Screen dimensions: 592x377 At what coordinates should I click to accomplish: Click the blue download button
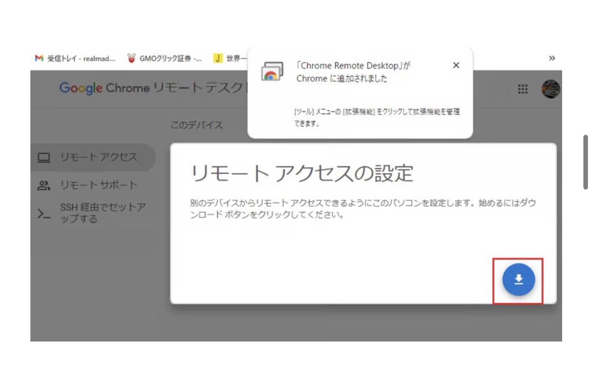point(518,280)
